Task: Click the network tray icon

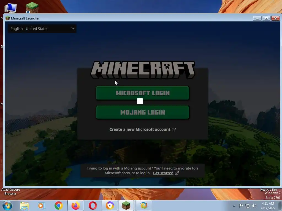Action: [248, 206]
